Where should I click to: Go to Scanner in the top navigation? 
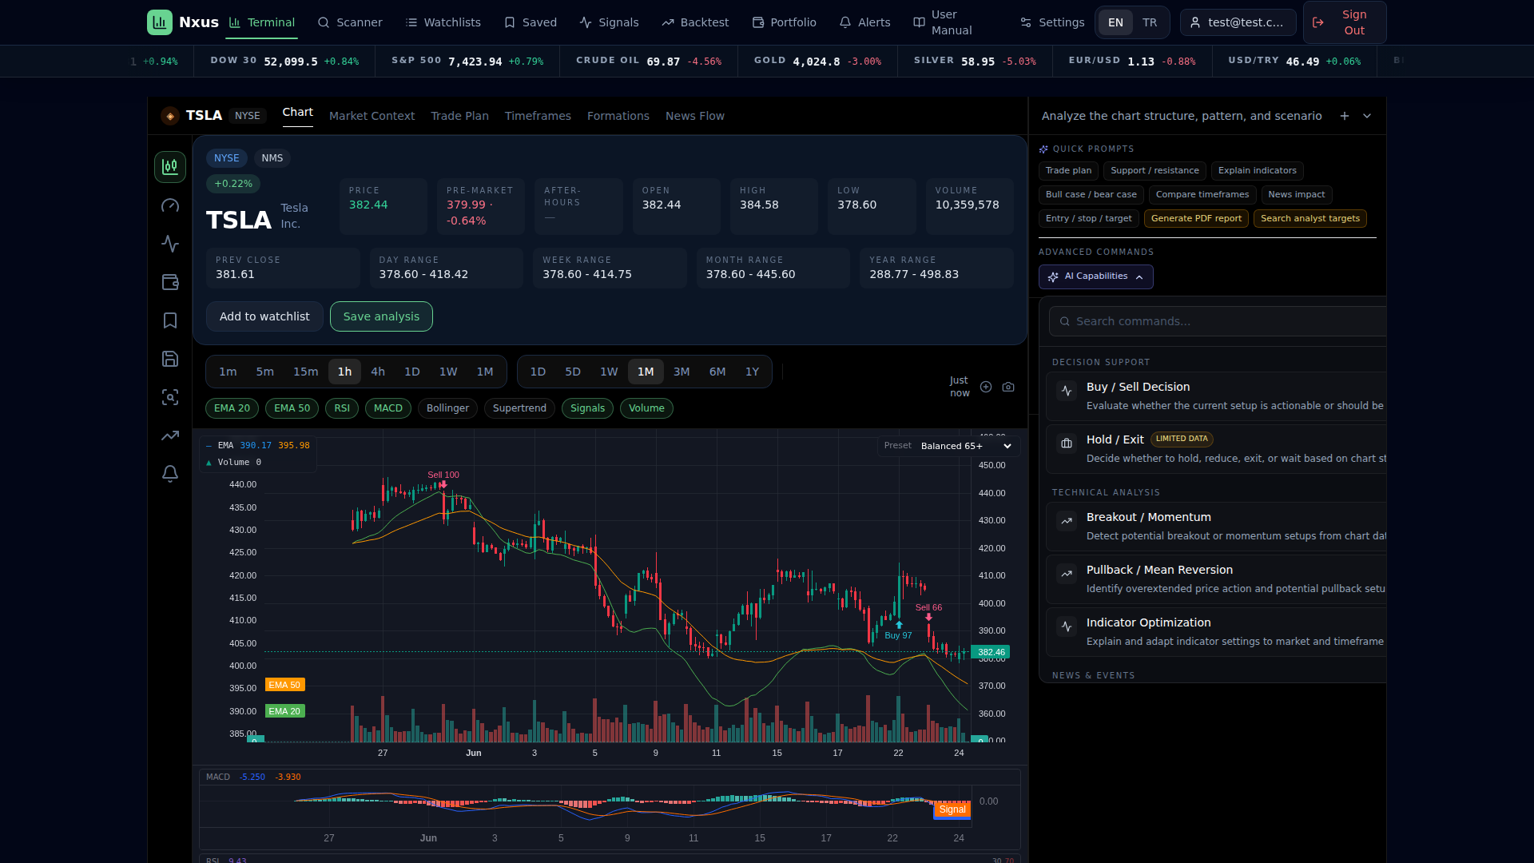click(x=350, y=22)
